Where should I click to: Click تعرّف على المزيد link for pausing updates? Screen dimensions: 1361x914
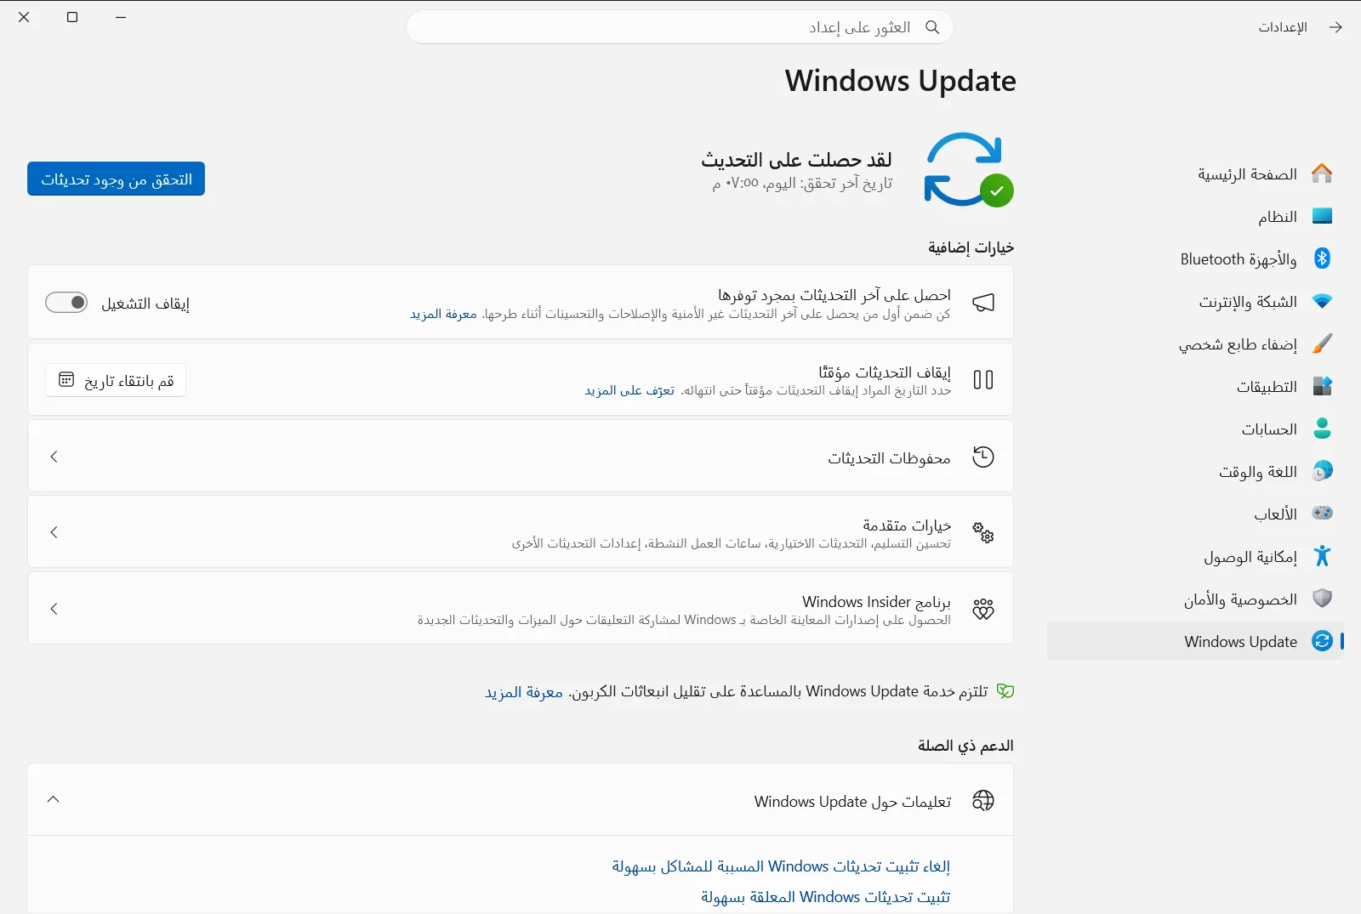(x=629, y=390)
